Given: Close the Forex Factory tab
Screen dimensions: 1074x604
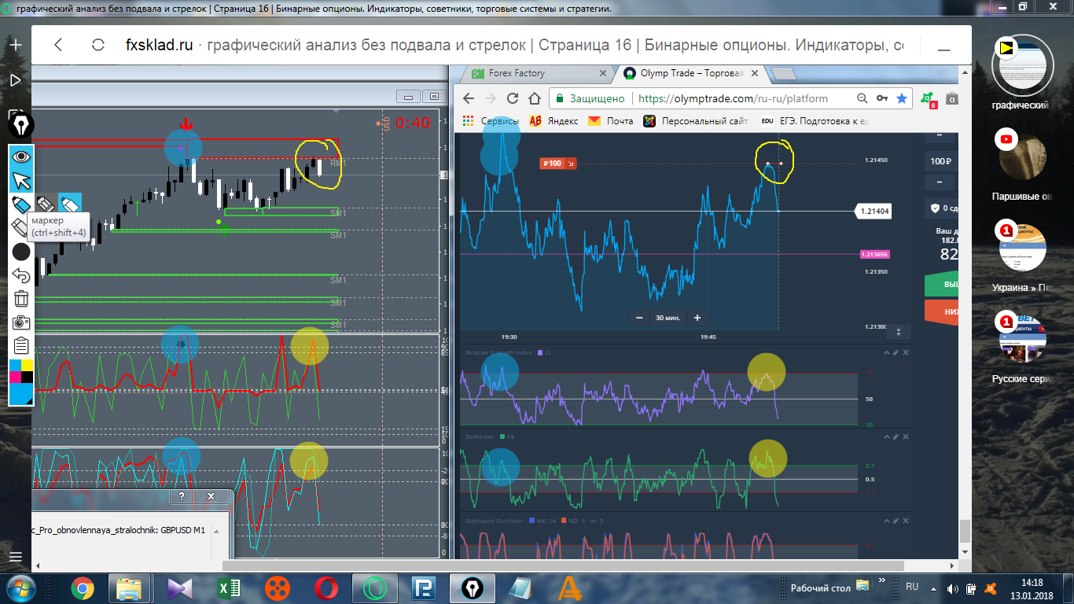Looking at the screenshot, I should pyautogui.click(x=603, y=74).
